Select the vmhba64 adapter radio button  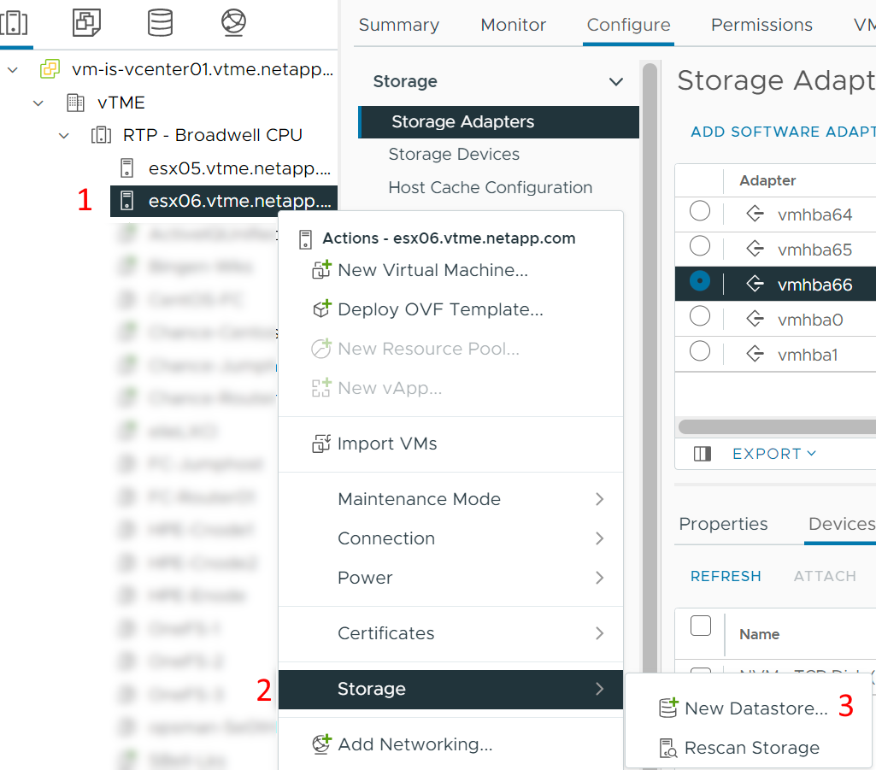pos(699,211)
